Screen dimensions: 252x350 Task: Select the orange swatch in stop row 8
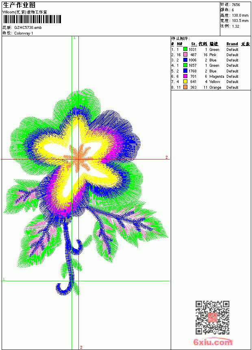[185, 87]
